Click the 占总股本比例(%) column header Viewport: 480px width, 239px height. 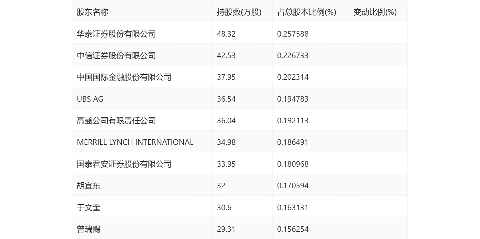(x=307, y=12)
